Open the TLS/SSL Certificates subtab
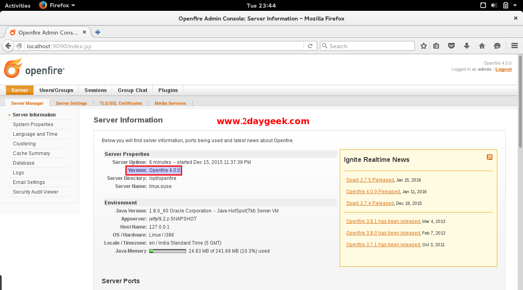The width and height of the screenshot is (523, 290). click(121, 103)
